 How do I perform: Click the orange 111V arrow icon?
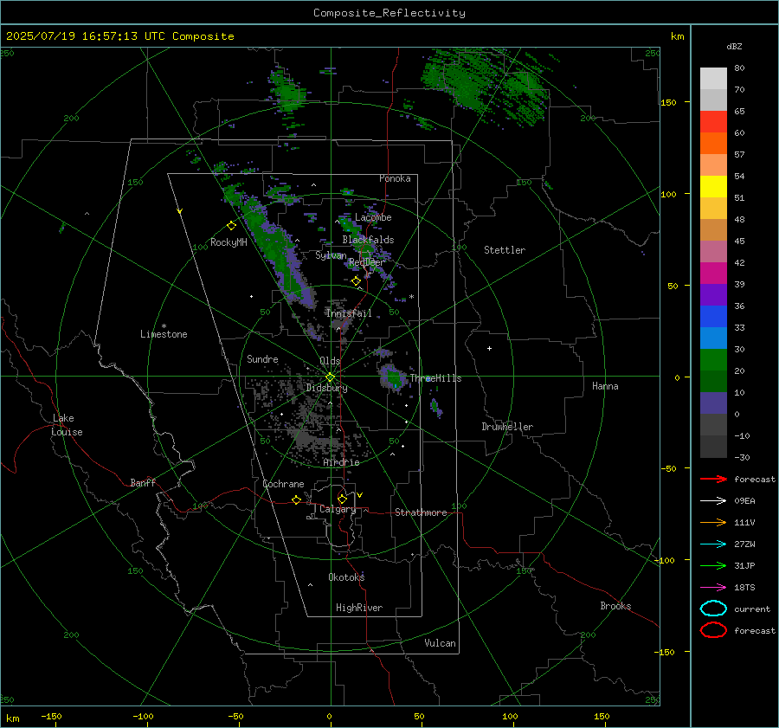(713, 522)
